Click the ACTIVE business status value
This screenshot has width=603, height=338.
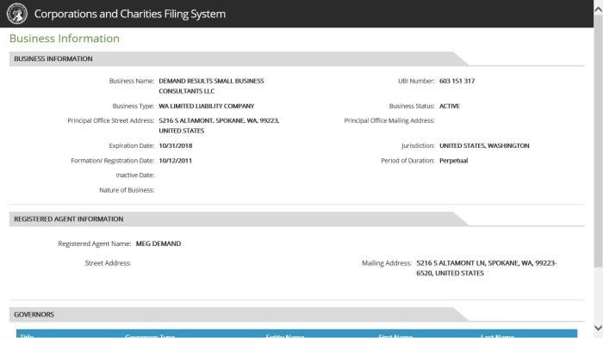pos(450,106)
